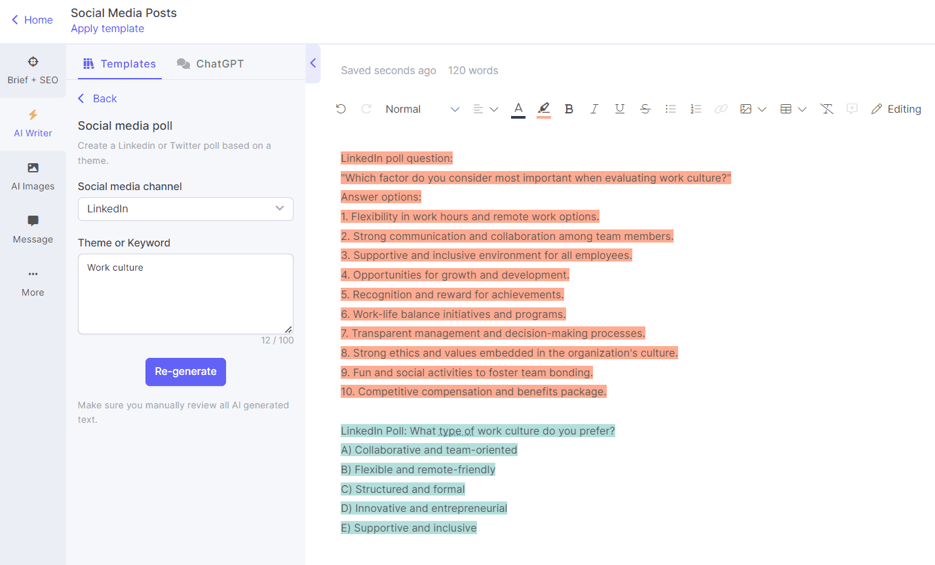Click line '9. Fun and social activities'
This screenshot has width=935, height=565.
467,372
